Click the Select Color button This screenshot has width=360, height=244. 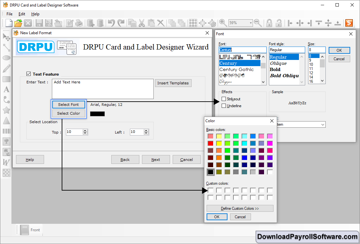tap(69, 113)
